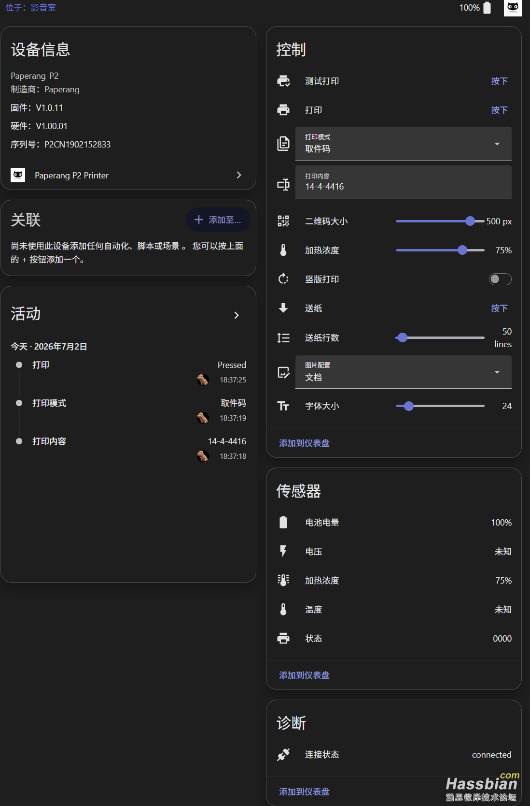Click the connection status plug icon
The width and height of the screenshot is (530, 806).
coord(283,754)
